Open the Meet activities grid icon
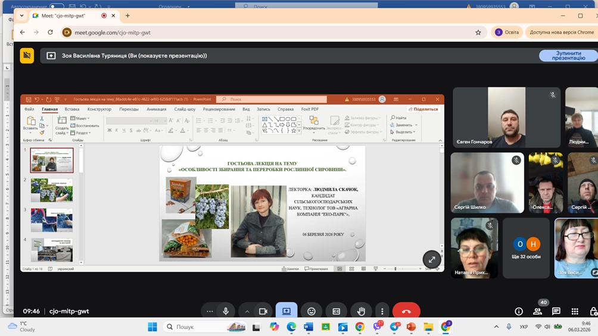598x336 pixels. pyautogui.click(x=575, y=311)
